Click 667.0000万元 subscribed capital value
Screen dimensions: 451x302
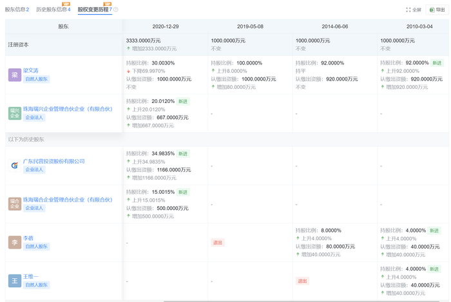tap(173, 118)
